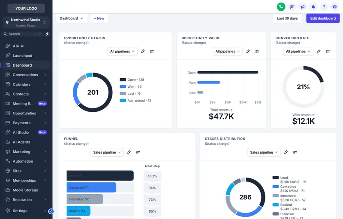343x219 pixels.
Task: Click the 74% next step value
Action: (152, 188)
